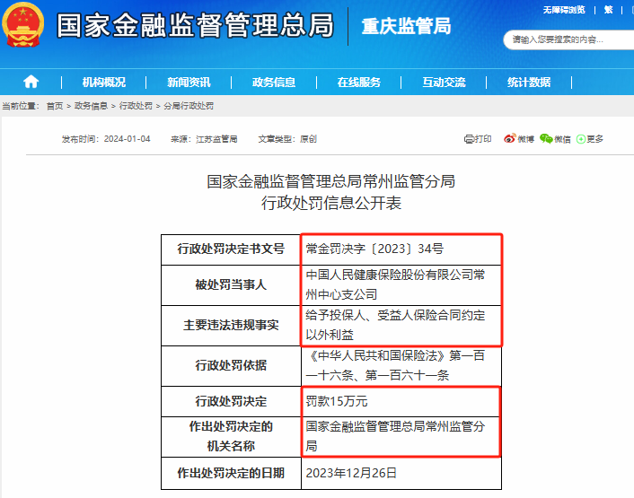Viewport: 634px width, 498px height.
Task: Open the 新闻资讯 menu
Action: [189, 82]
